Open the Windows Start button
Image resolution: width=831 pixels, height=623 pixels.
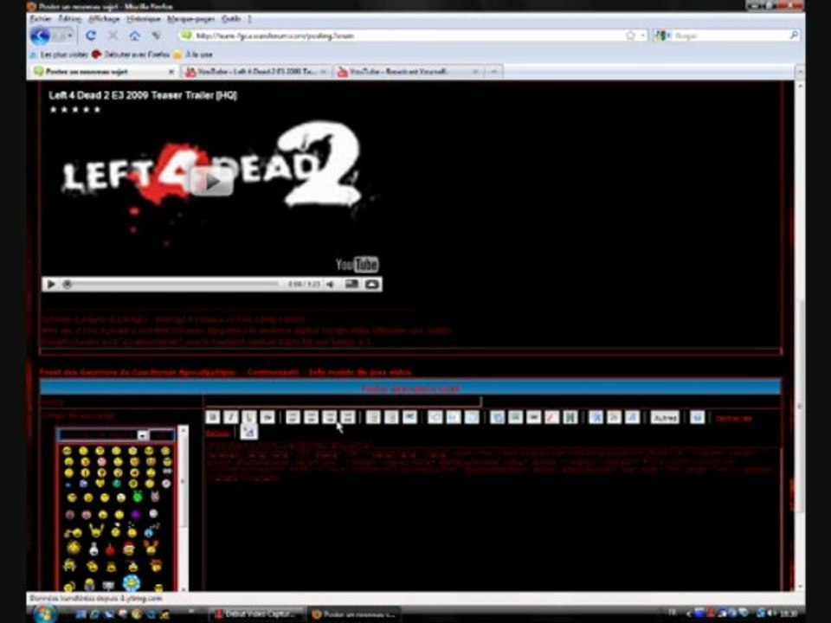coord(44,614)
